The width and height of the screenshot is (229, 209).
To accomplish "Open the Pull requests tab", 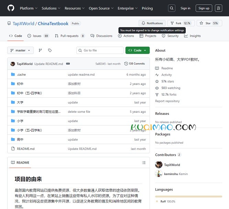I will [70, 36].
